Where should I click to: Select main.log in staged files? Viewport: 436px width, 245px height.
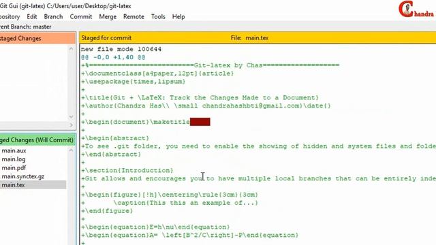(14, 159)
